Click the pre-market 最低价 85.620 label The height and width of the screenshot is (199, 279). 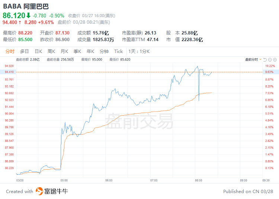pos(120,60)
